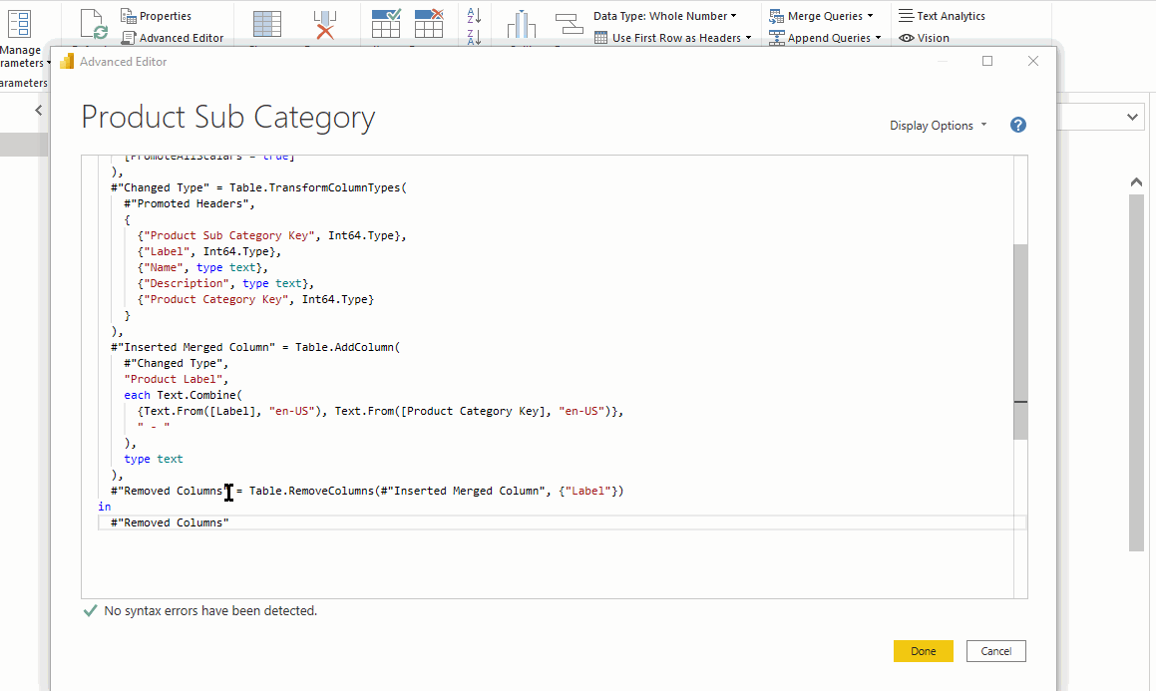Expand the Merge Queries dropdown arrow
This screenshot has width=1156, height=691.
click(x=870, y=16)
